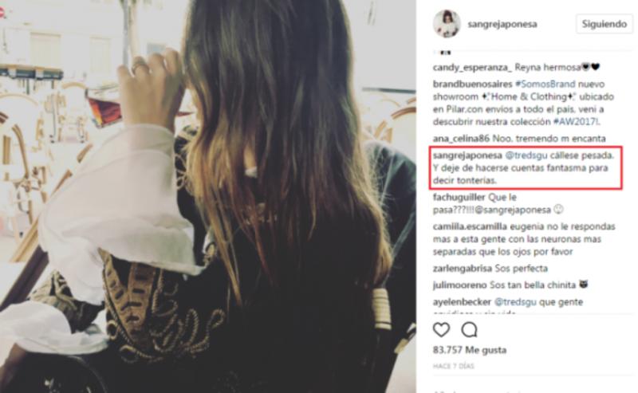View the 83.757 Me gusta likes list

(x=470, y=350)
